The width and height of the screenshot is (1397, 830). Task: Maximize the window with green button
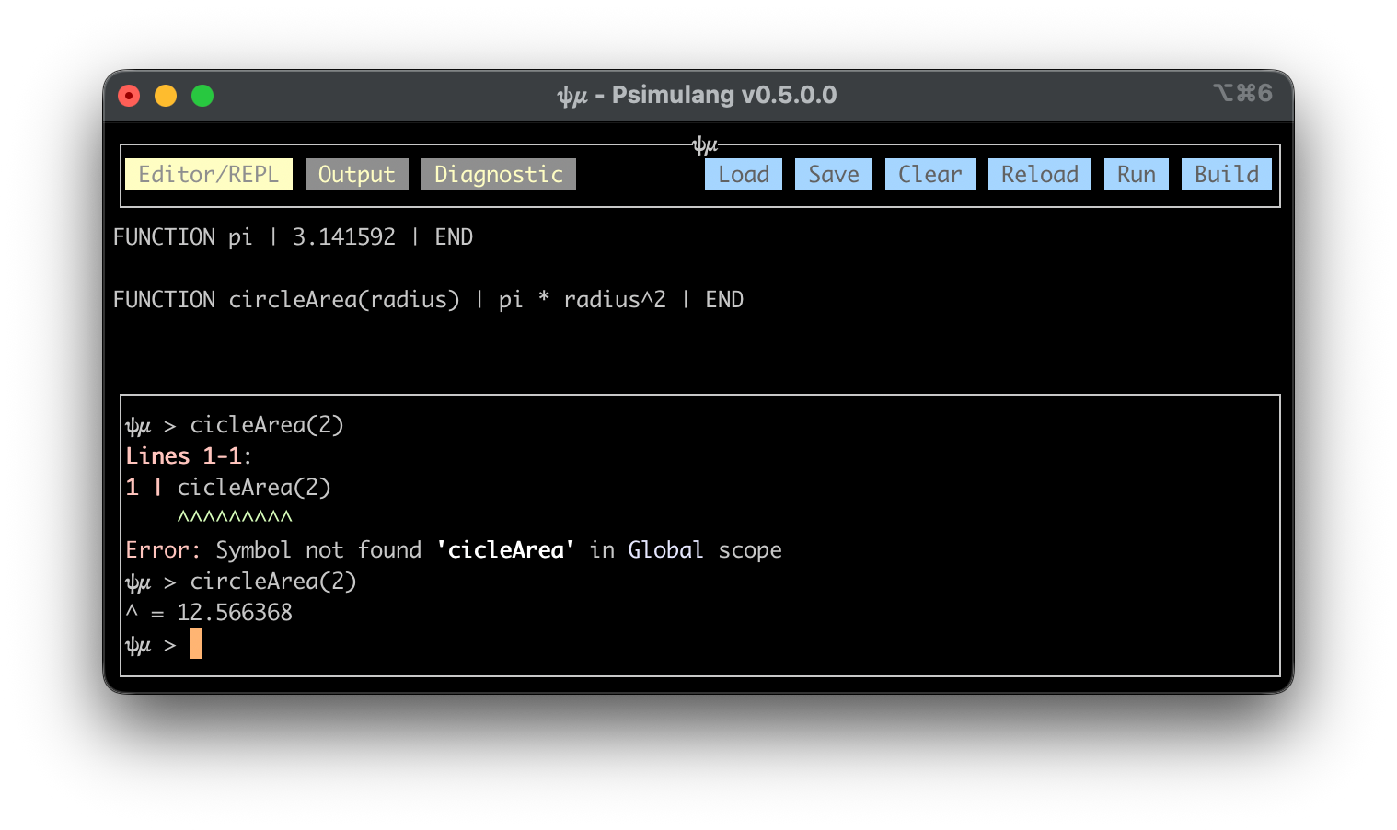pyautogui.click(x=202, y=96)
